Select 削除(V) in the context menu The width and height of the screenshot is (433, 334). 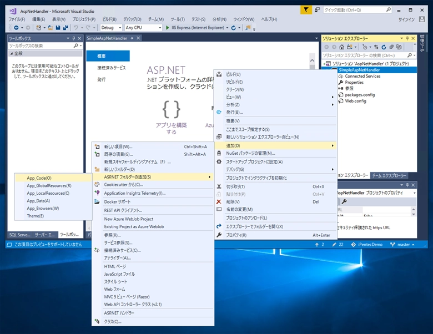[275, 202]
